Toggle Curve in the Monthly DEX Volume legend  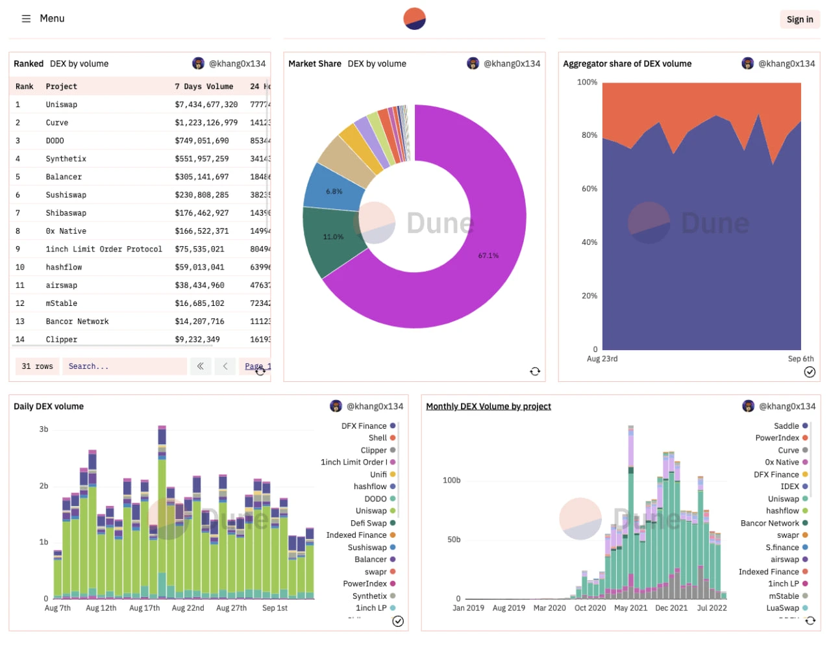point(787,450)
